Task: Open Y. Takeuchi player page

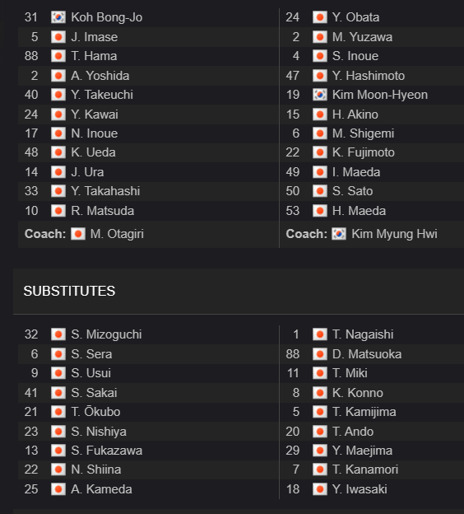Action: point(102,95)
